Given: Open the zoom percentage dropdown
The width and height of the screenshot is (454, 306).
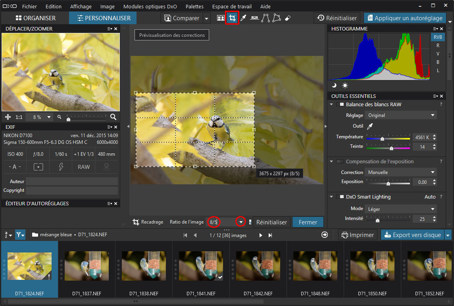Looking at the screenshot, I should pyautogui.click(x=49, y=117).
